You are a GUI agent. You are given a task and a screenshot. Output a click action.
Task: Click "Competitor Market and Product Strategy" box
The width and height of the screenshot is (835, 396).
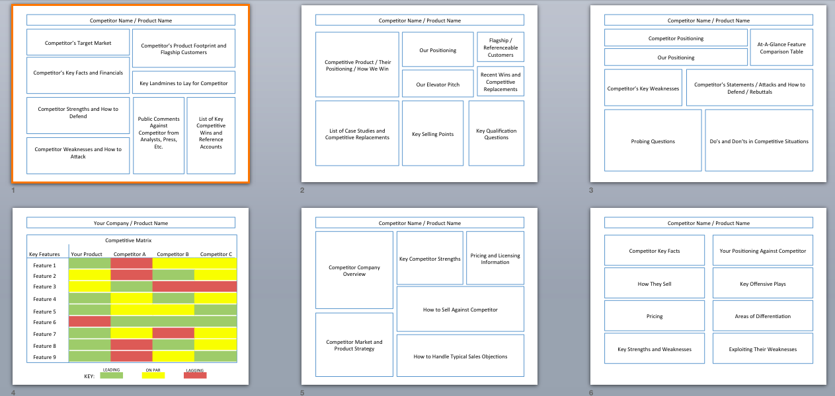pos(354,345)
